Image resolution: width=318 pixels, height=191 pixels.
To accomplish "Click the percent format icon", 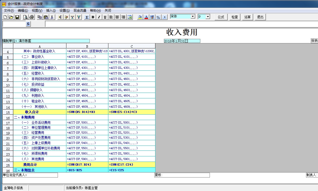I will point(158,17).
